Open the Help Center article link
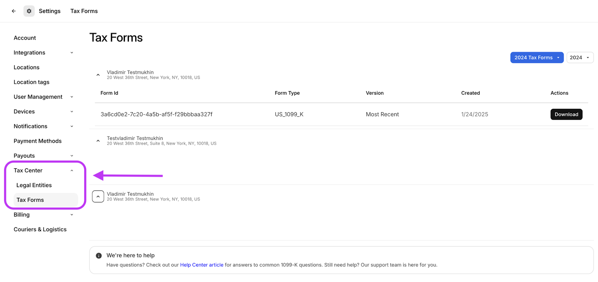 coord(201,265)
